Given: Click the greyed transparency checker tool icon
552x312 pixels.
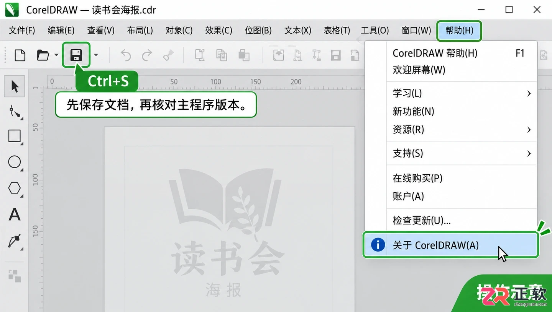Looking at the screenshot, I should (x=15, y=276).
